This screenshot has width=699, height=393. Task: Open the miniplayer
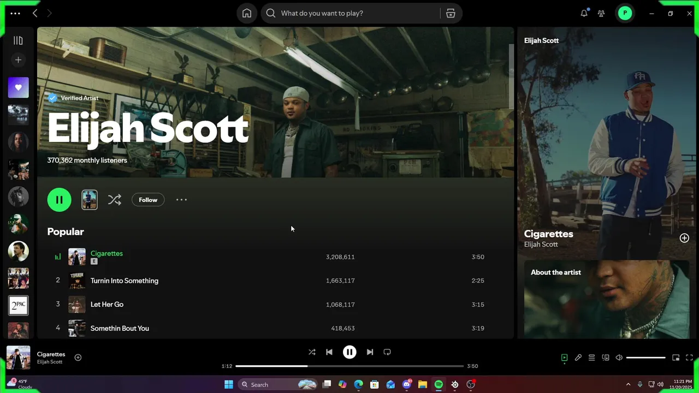pyautogui.click(x=676, y=358)
